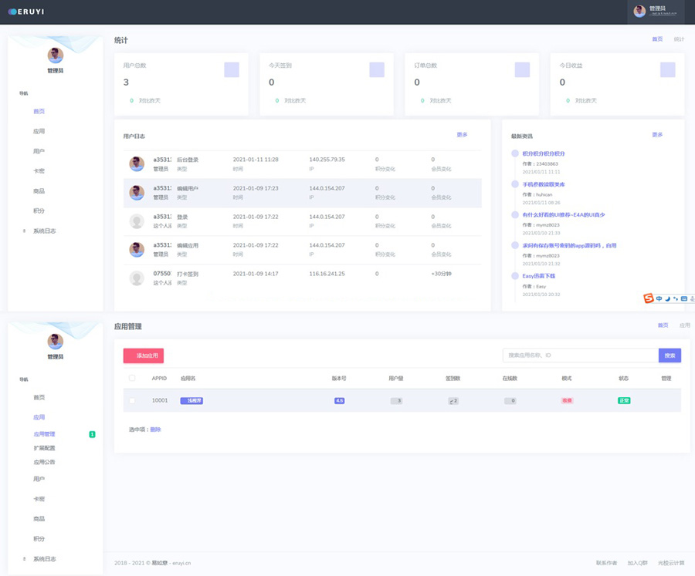Click the 今日收益 card icon square
Image resolution: width=695 pixels, height=576 pixels.
[x=667, y=69]
